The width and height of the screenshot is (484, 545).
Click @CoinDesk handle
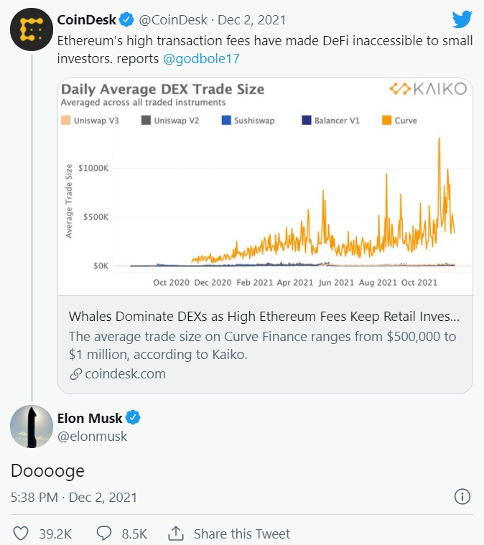(x=173, y=20)
